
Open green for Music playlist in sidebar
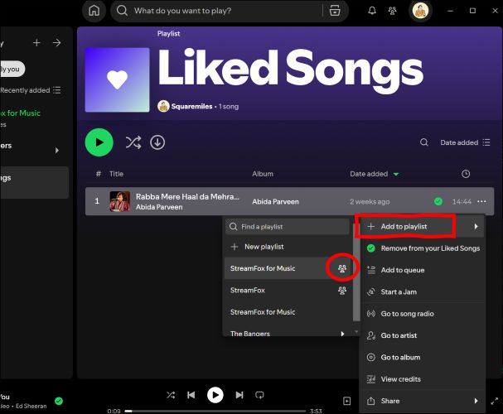(x=20, y=113)
